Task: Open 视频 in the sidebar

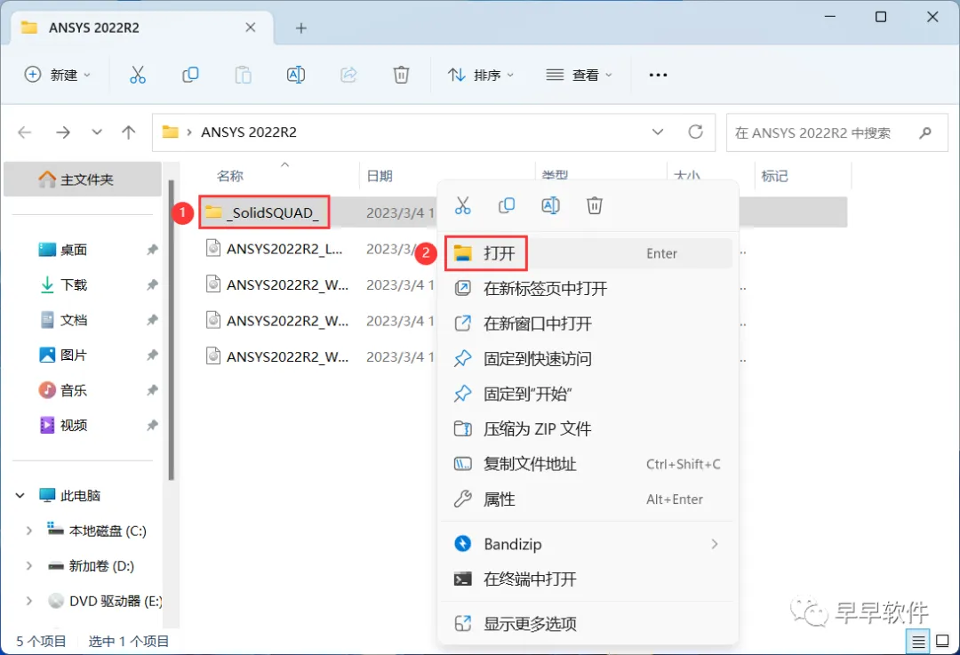Action: pos(74,425)
